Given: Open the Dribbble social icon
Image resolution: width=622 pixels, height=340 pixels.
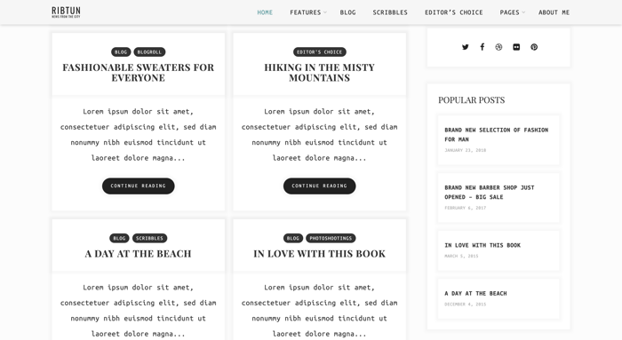Looking at the screenshot, I should click(x=498, y=47).
